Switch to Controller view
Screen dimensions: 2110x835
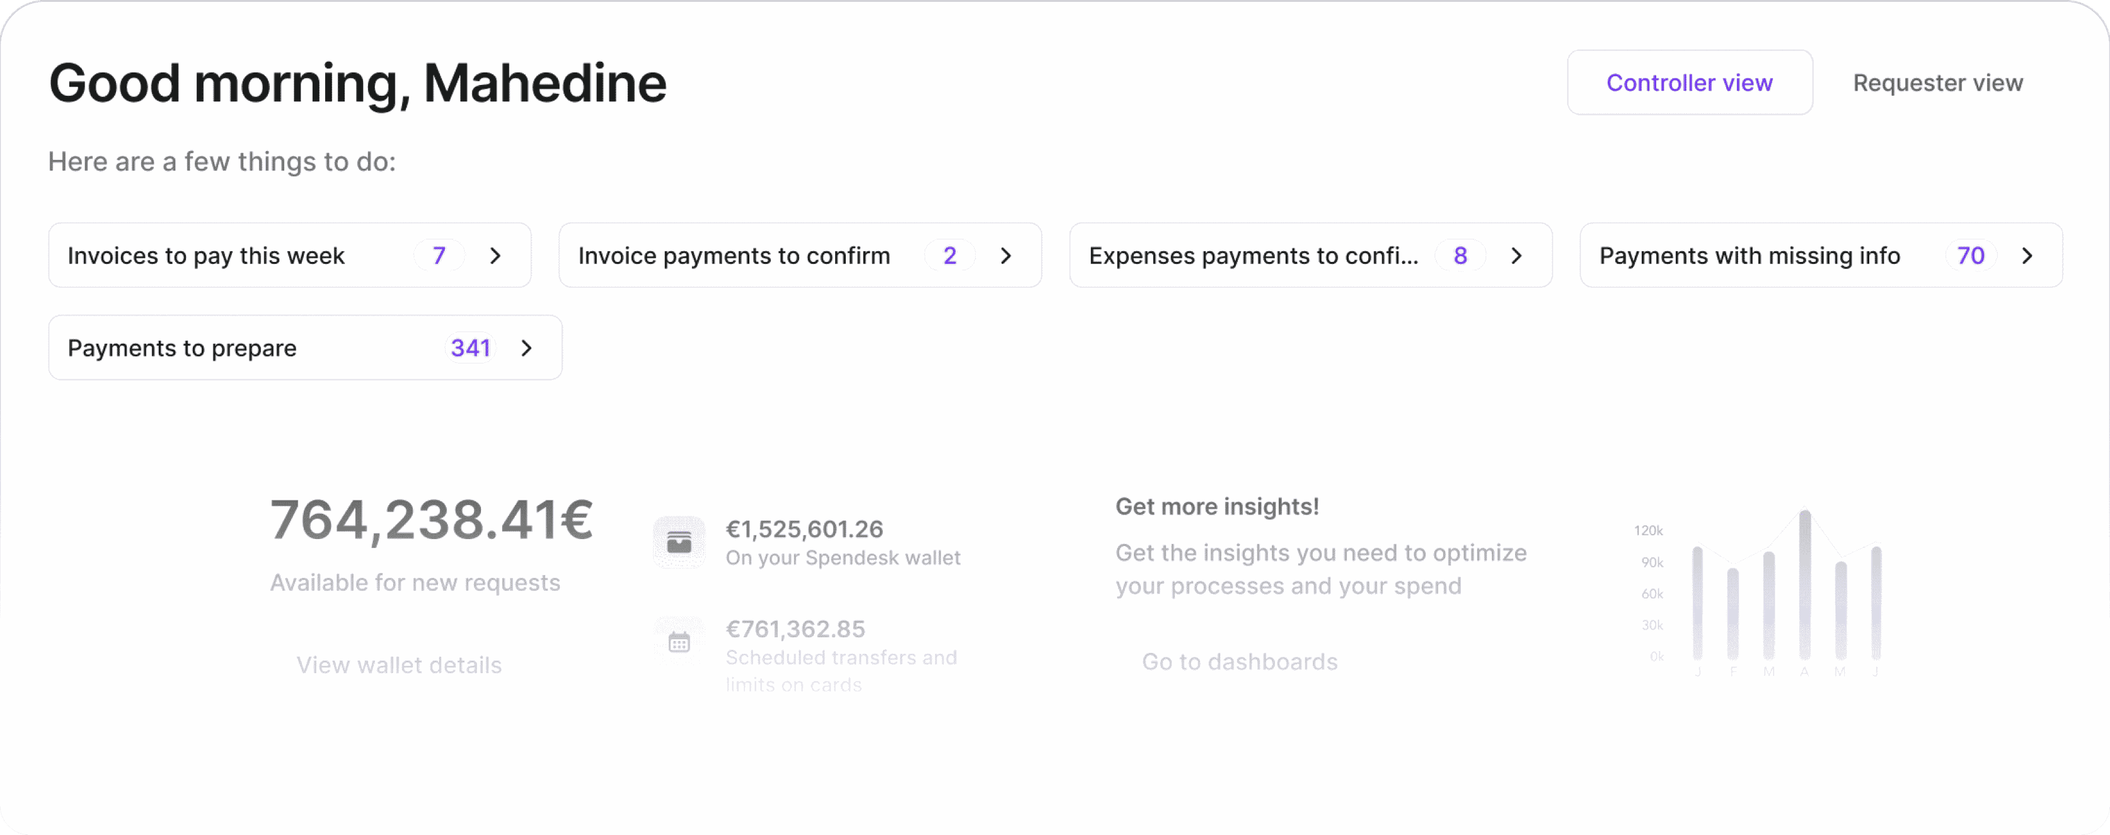pyautogui.click(x=1690, y=83)
